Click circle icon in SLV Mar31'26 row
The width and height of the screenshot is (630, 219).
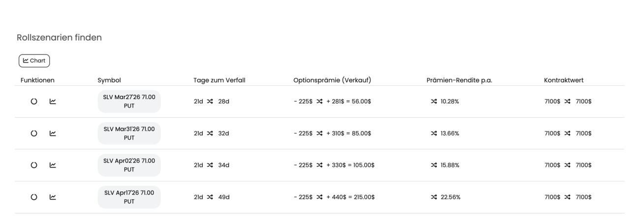(34, 134)
